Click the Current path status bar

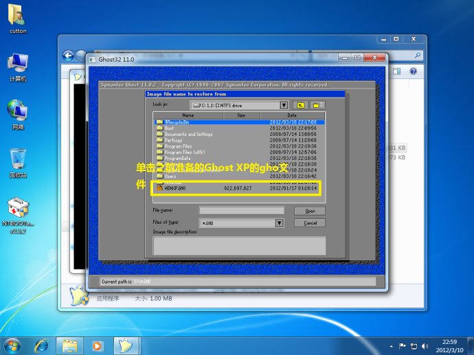click(x=238, y=282)
